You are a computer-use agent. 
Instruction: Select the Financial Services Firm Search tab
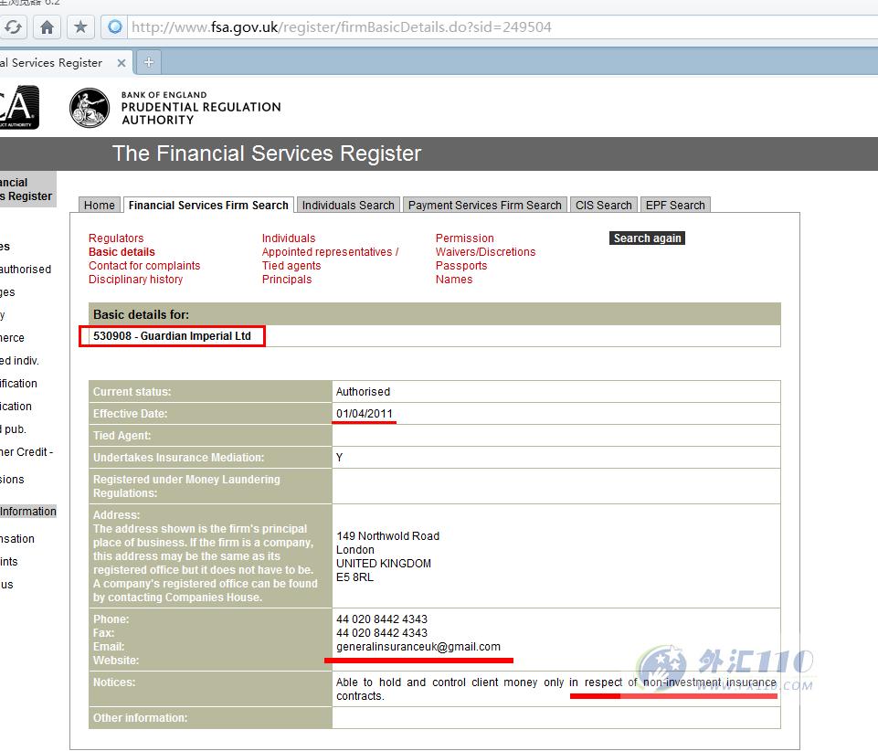208,205
